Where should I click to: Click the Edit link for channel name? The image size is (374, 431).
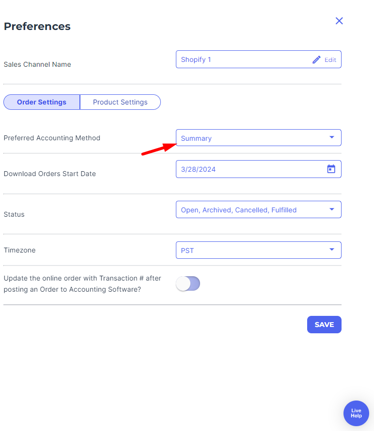[330, 60]
